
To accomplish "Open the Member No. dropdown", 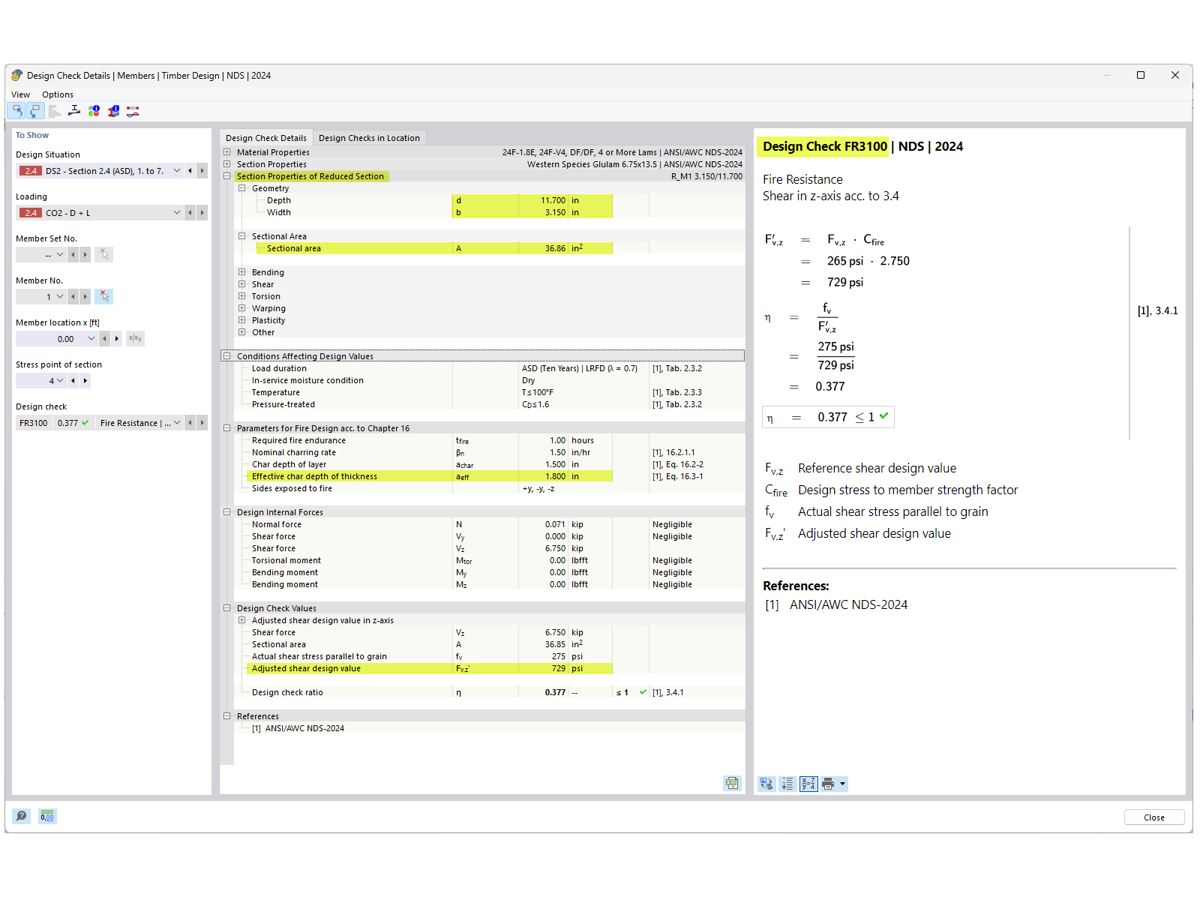I will pos(60,297).
